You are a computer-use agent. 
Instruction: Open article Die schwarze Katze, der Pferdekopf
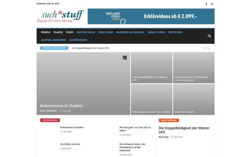pyautogui.click(x=132, y=147)
